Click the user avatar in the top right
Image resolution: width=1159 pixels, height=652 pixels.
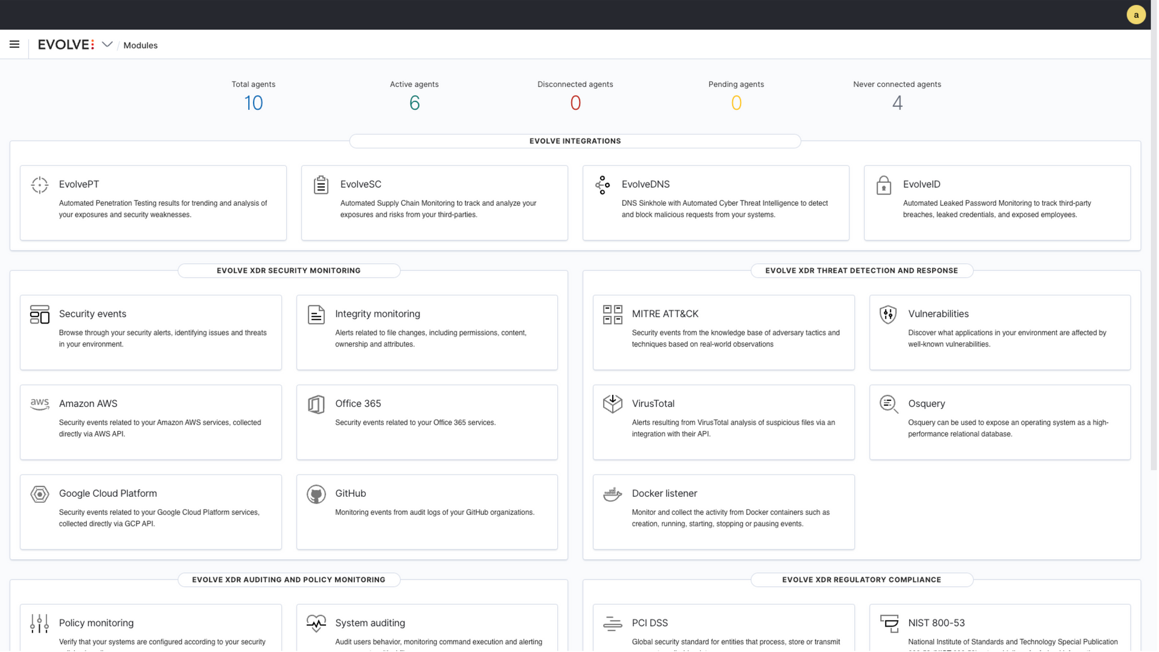[x=1136, y=14]
